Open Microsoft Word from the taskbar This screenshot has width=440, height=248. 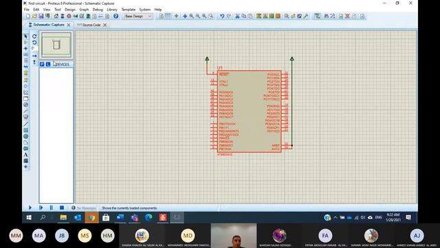click(x=120, y=218)
